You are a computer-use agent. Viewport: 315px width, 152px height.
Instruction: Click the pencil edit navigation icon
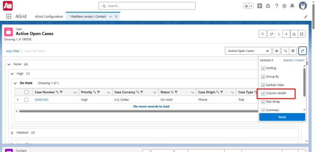pyautogui.click(x=306, y=17)
